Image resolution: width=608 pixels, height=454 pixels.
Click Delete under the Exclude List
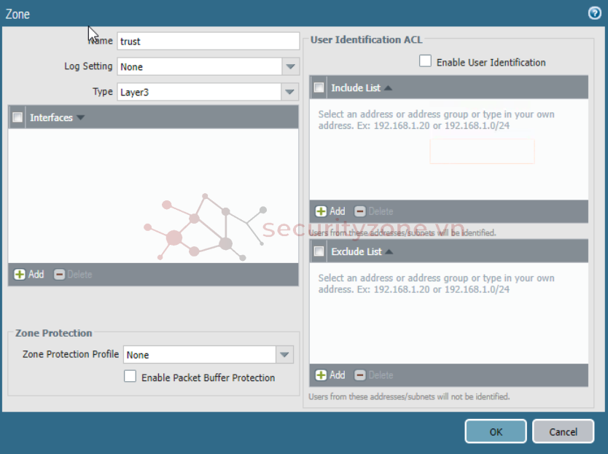374,375
